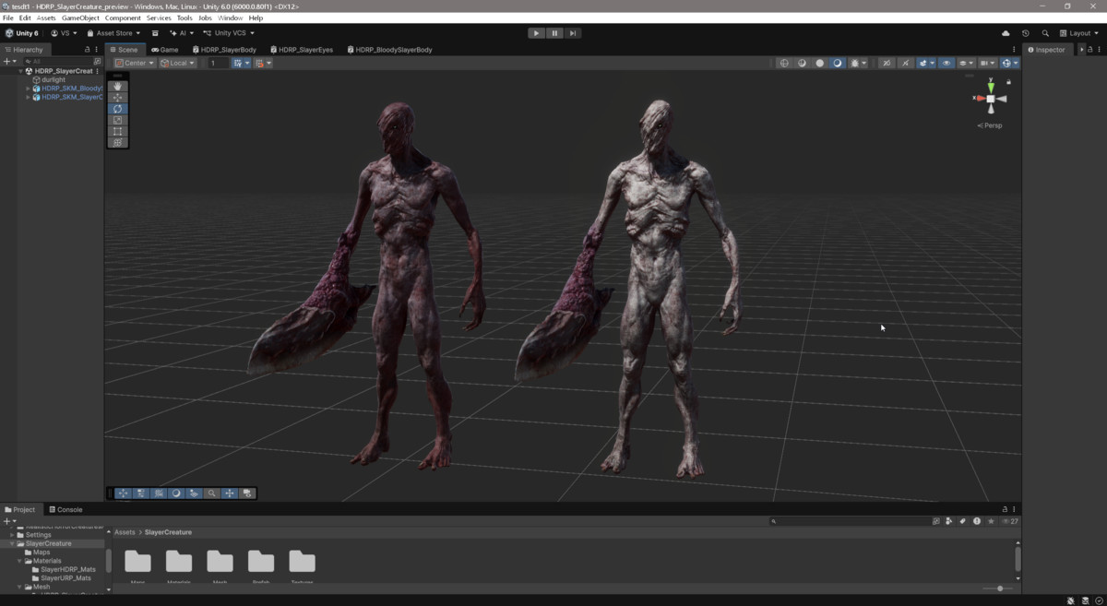Click the Search by Label tag icon

962,521
